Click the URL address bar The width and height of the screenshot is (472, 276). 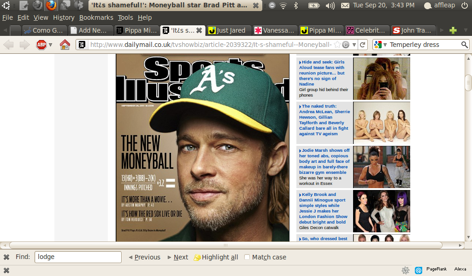click(211, 45)
